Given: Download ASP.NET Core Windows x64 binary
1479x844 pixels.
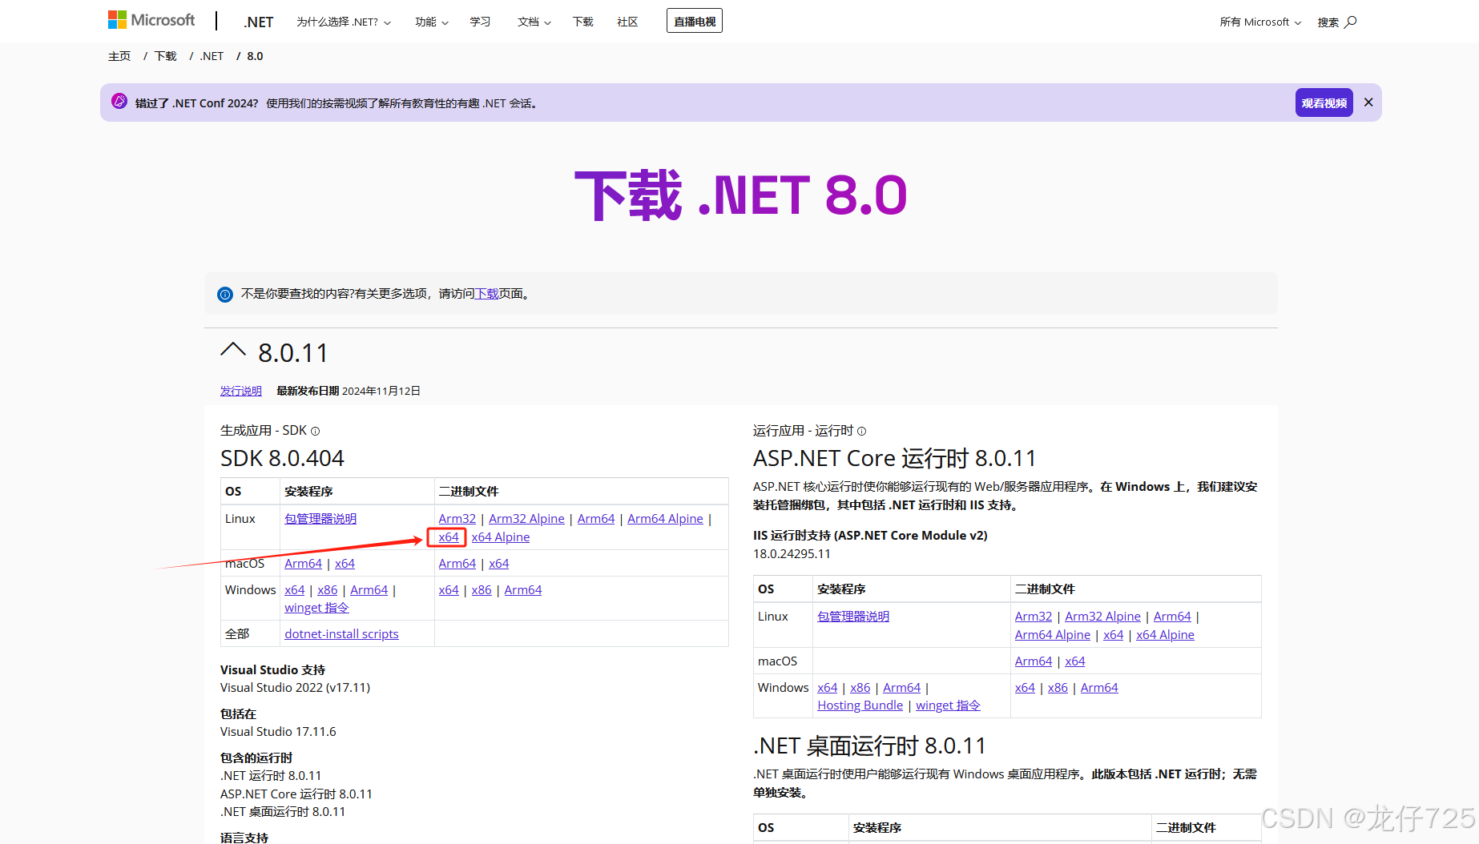Looking at the screenshot, I should click(1025, 688).
